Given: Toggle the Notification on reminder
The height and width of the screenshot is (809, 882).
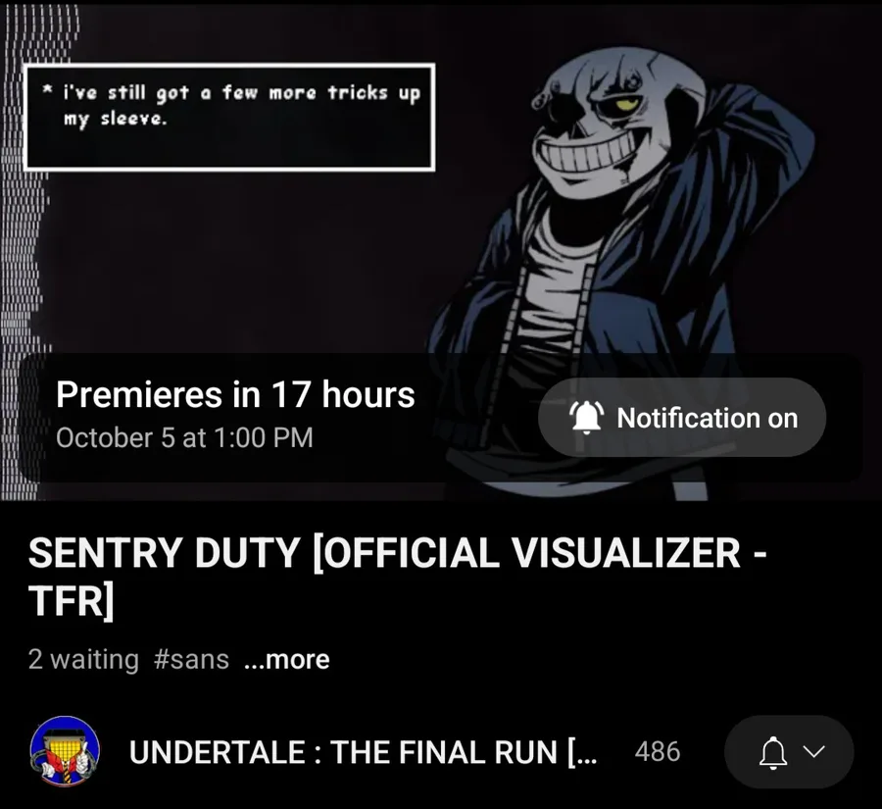Looking at the screenshot, I should click(x=682, y=417).
